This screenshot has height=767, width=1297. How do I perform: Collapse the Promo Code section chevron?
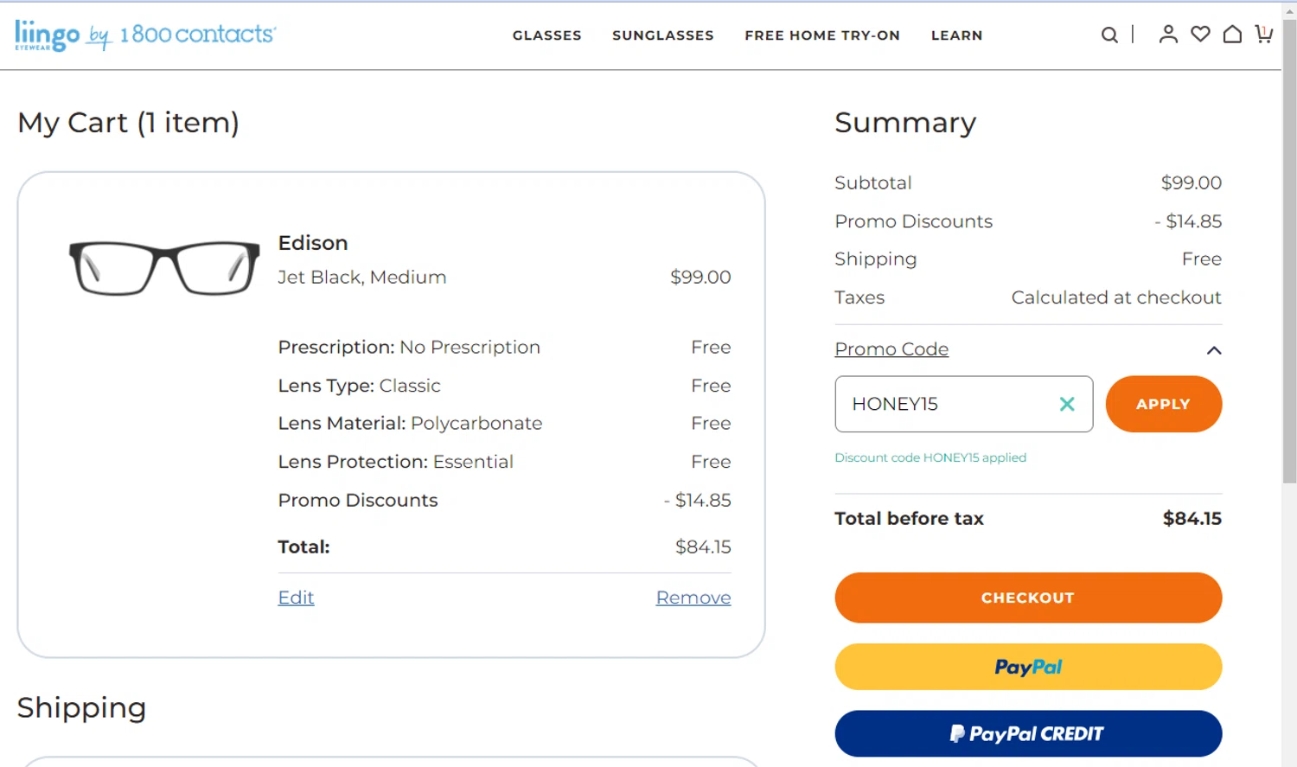1214,350
